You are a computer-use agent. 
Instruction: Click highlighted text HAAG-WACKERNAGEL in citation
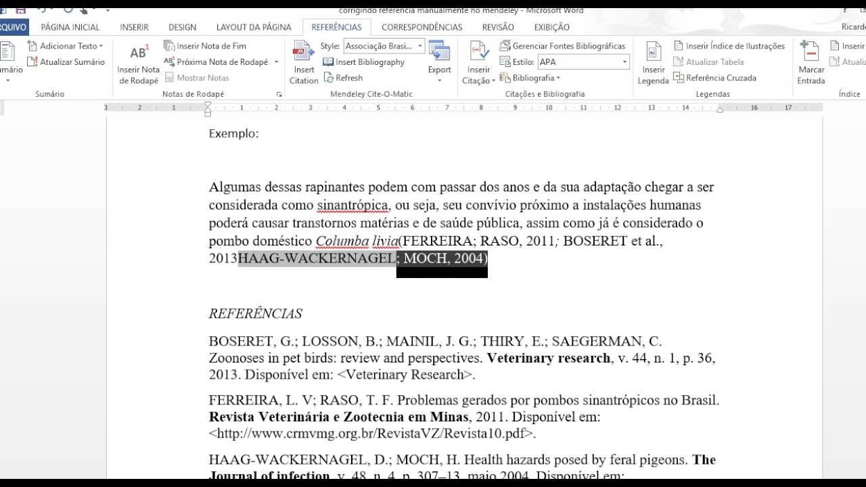317,258
